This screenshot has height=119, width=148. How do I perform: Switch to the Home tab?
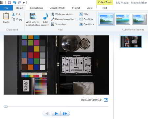click(x=19, y=8)
